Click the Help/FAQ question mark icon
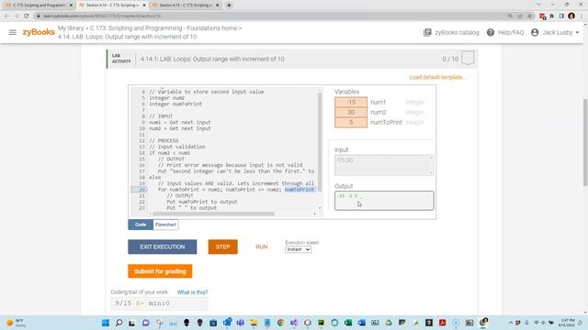588x330 pixels. 490,33
